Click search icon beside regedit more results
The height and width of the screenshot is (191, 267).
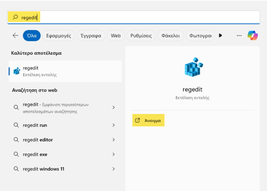pos(16,108)
